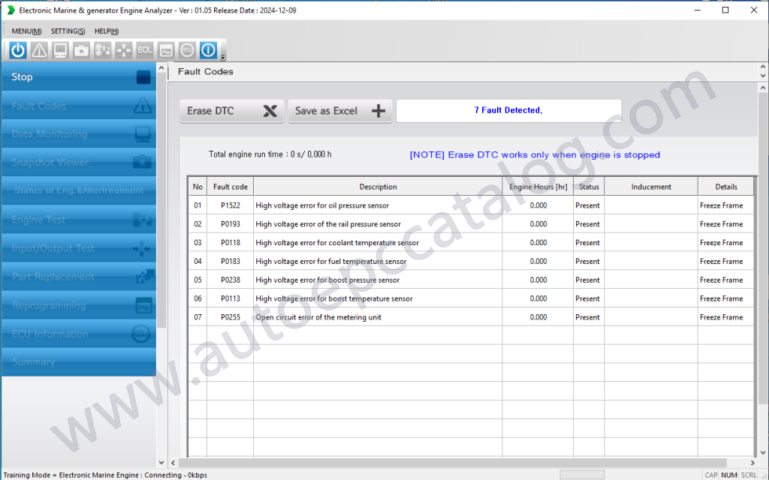Click the Engine Hours [hr] column header
This screenshot has width=769, height=480.
pos(538,187)
